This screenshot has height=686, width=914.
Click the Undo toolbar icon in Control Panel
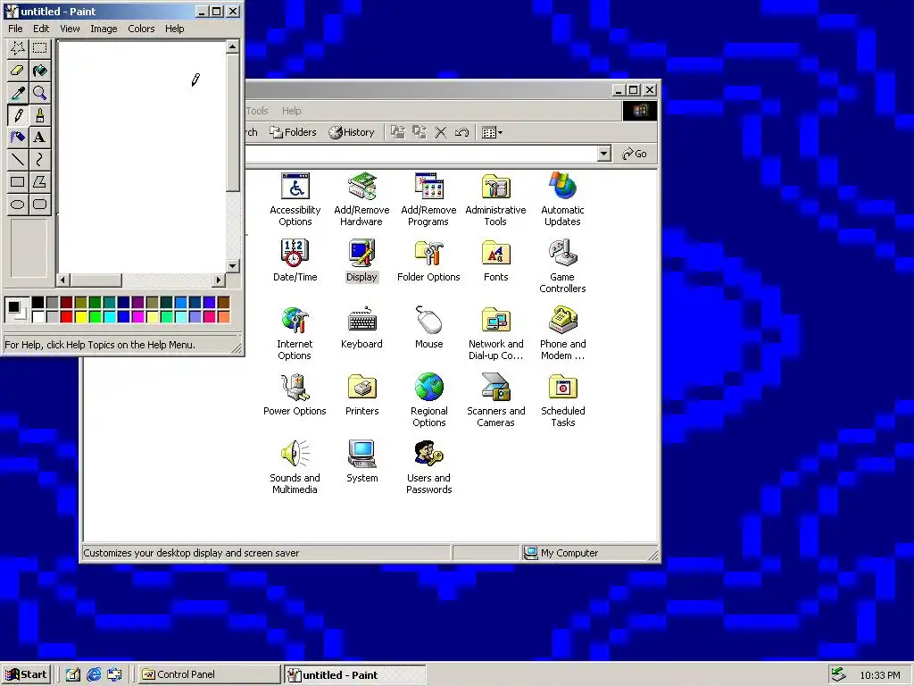(461, 132)
